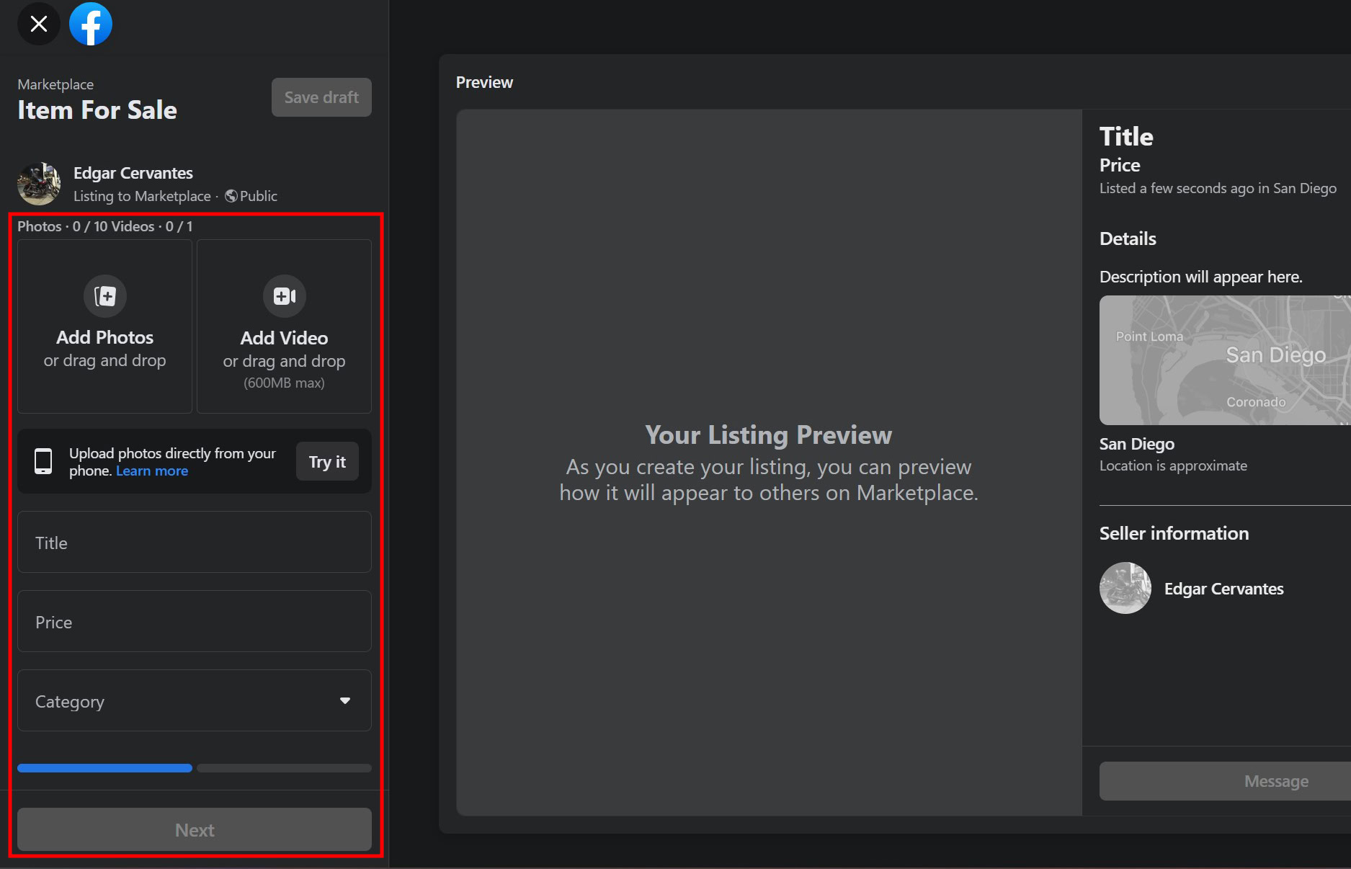The width and height of the screenshot is (1351, 869).
Task: Click the seller avatar under Seller information
Action: pos(1125,588)
